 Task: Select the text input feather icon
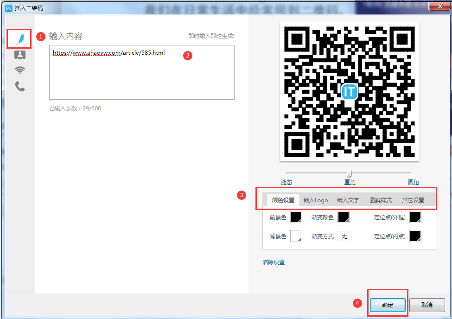point(20,39)
